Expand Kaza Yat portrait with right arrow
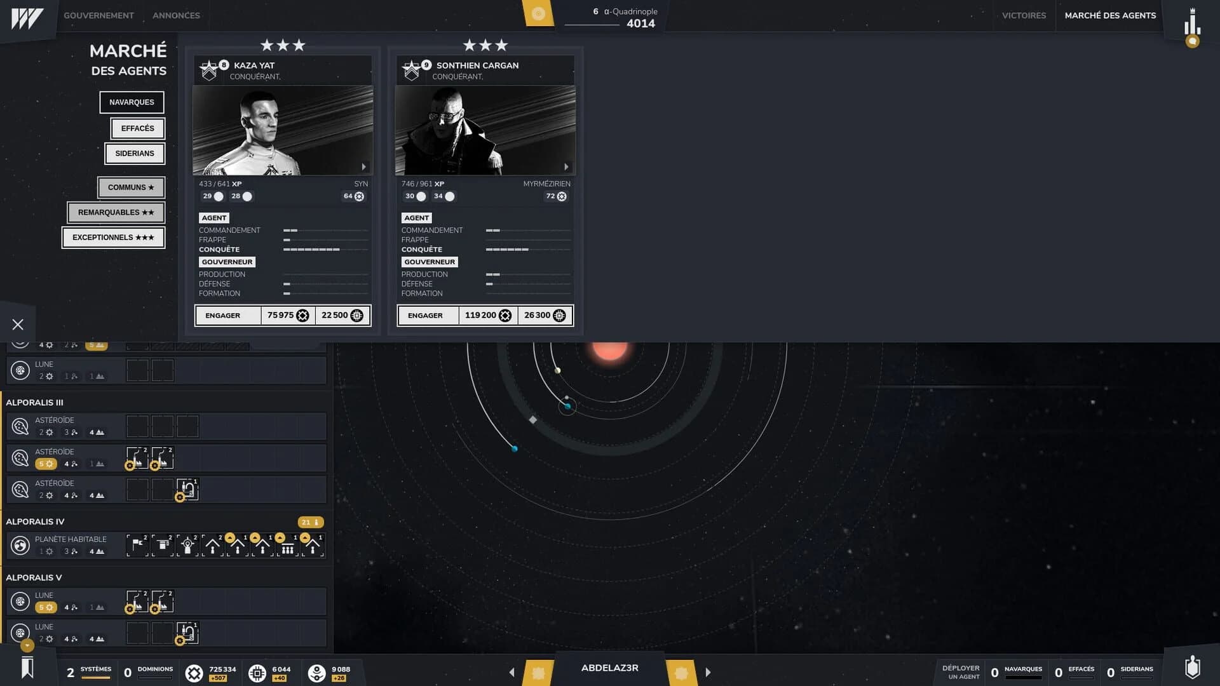This screenshot has height=686, width=1220. (x=364, y=166)
